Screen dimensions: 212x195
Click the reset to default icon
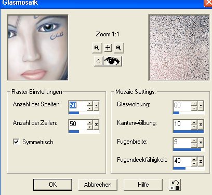click(x=175, y=185)
